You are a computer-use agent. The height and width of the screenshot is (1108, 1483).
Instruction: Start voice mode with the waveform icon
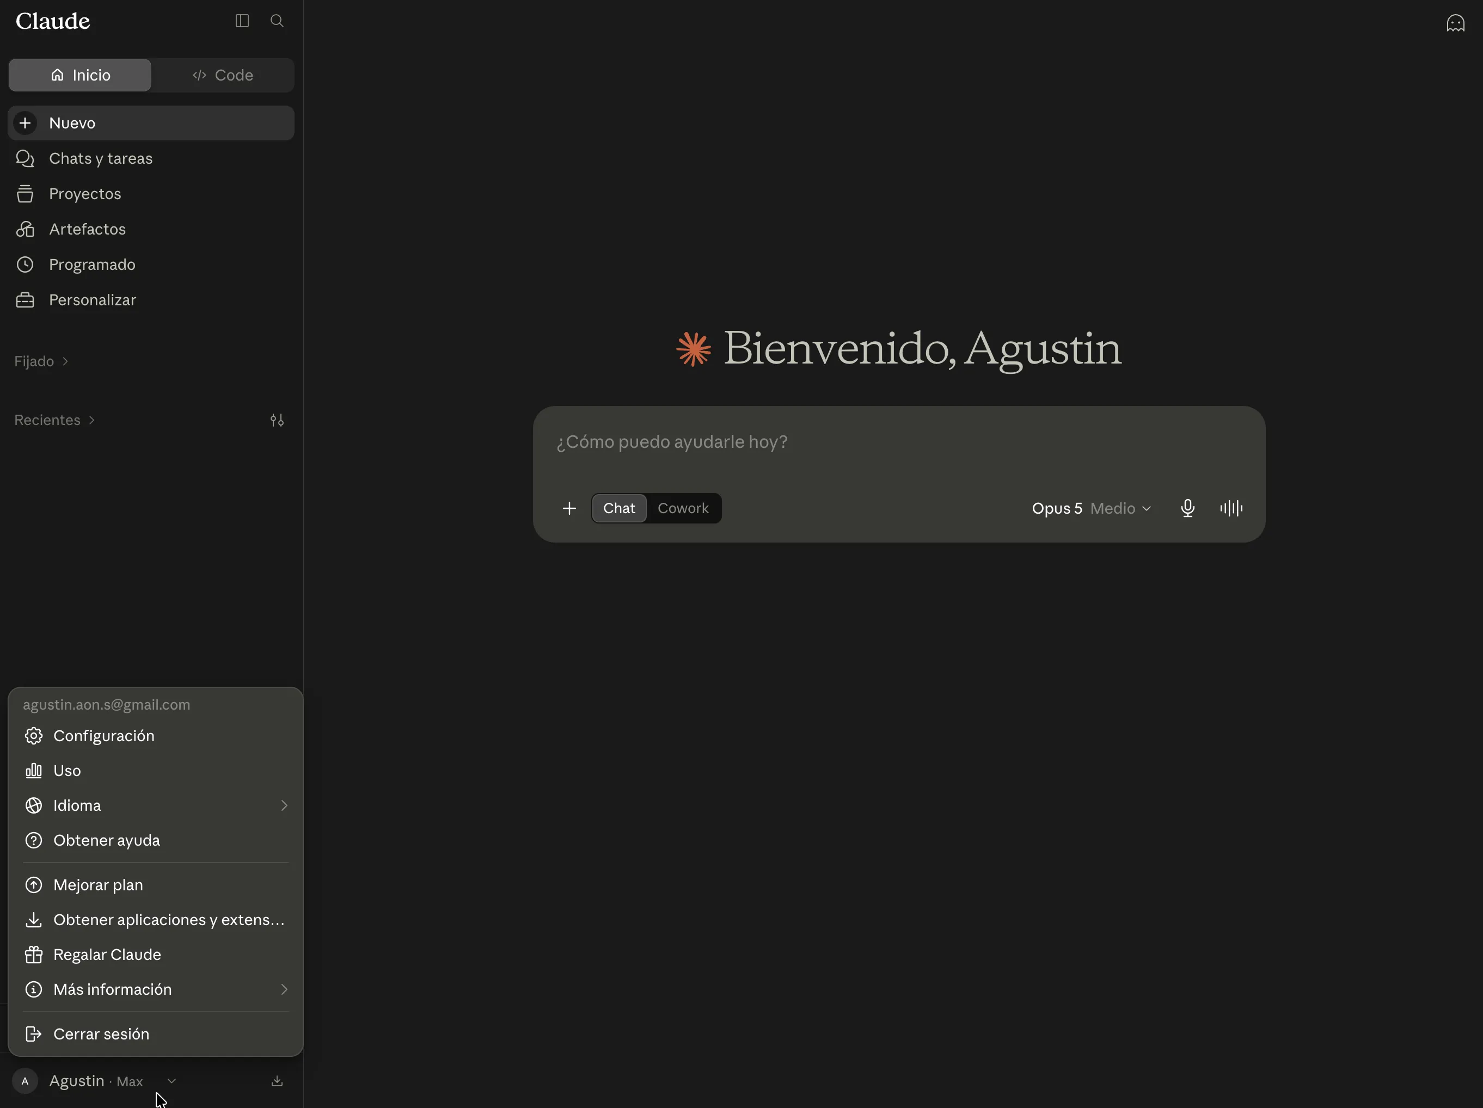point(1231,508)
